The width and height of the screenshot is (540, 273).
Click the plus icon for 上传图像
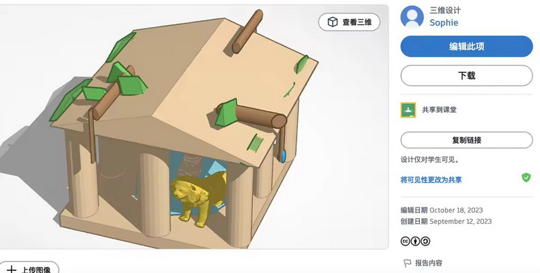tap(11, 269)
